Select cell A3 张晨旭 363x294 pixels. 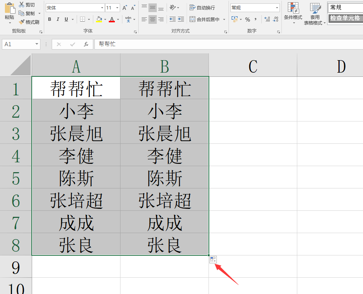76,133
